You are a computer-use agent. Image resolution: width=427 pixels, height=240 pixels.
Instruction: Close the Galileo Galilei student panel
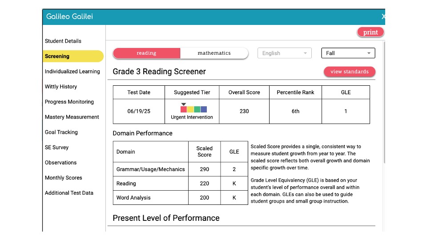(383, 16)
